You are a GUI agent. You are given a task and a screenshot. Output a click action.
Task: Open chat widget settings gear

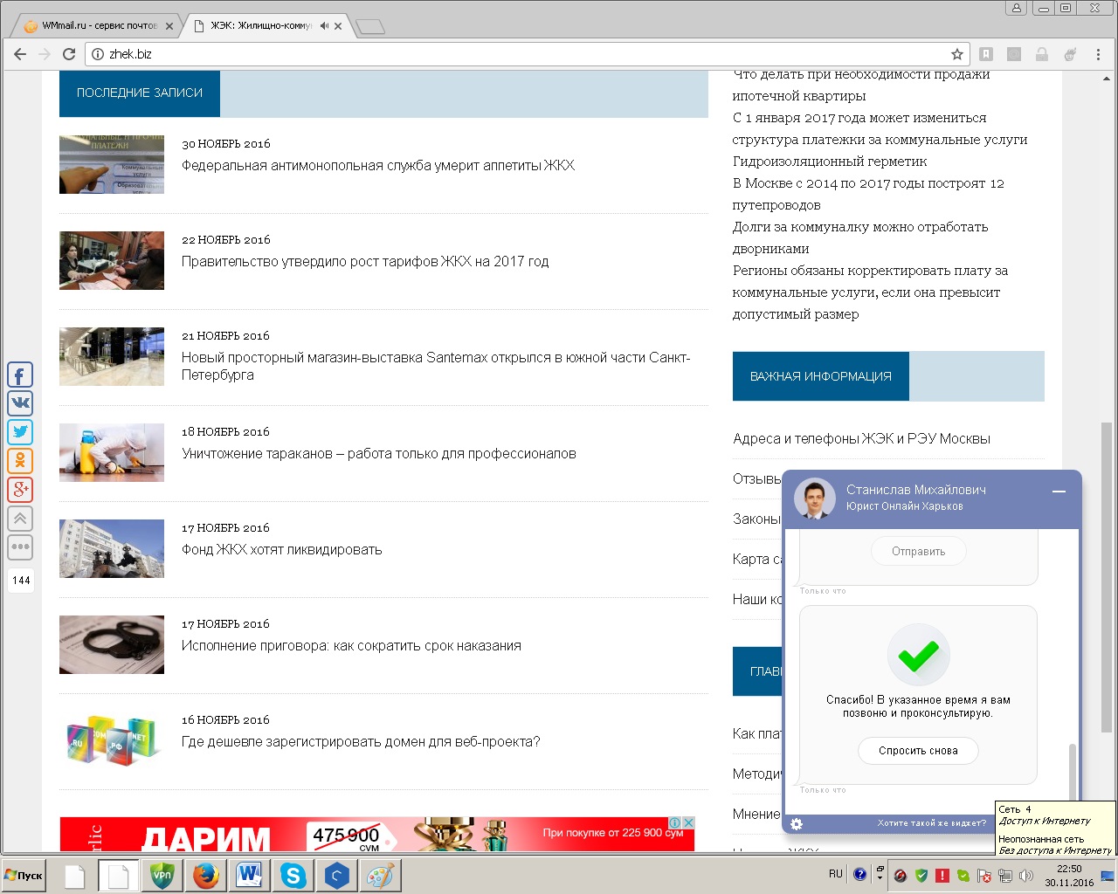797,823
